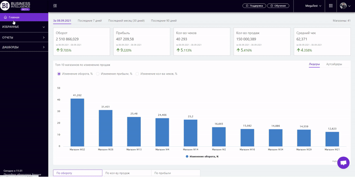
Task: Open the apps grid icon
Action: click(330, 6)
